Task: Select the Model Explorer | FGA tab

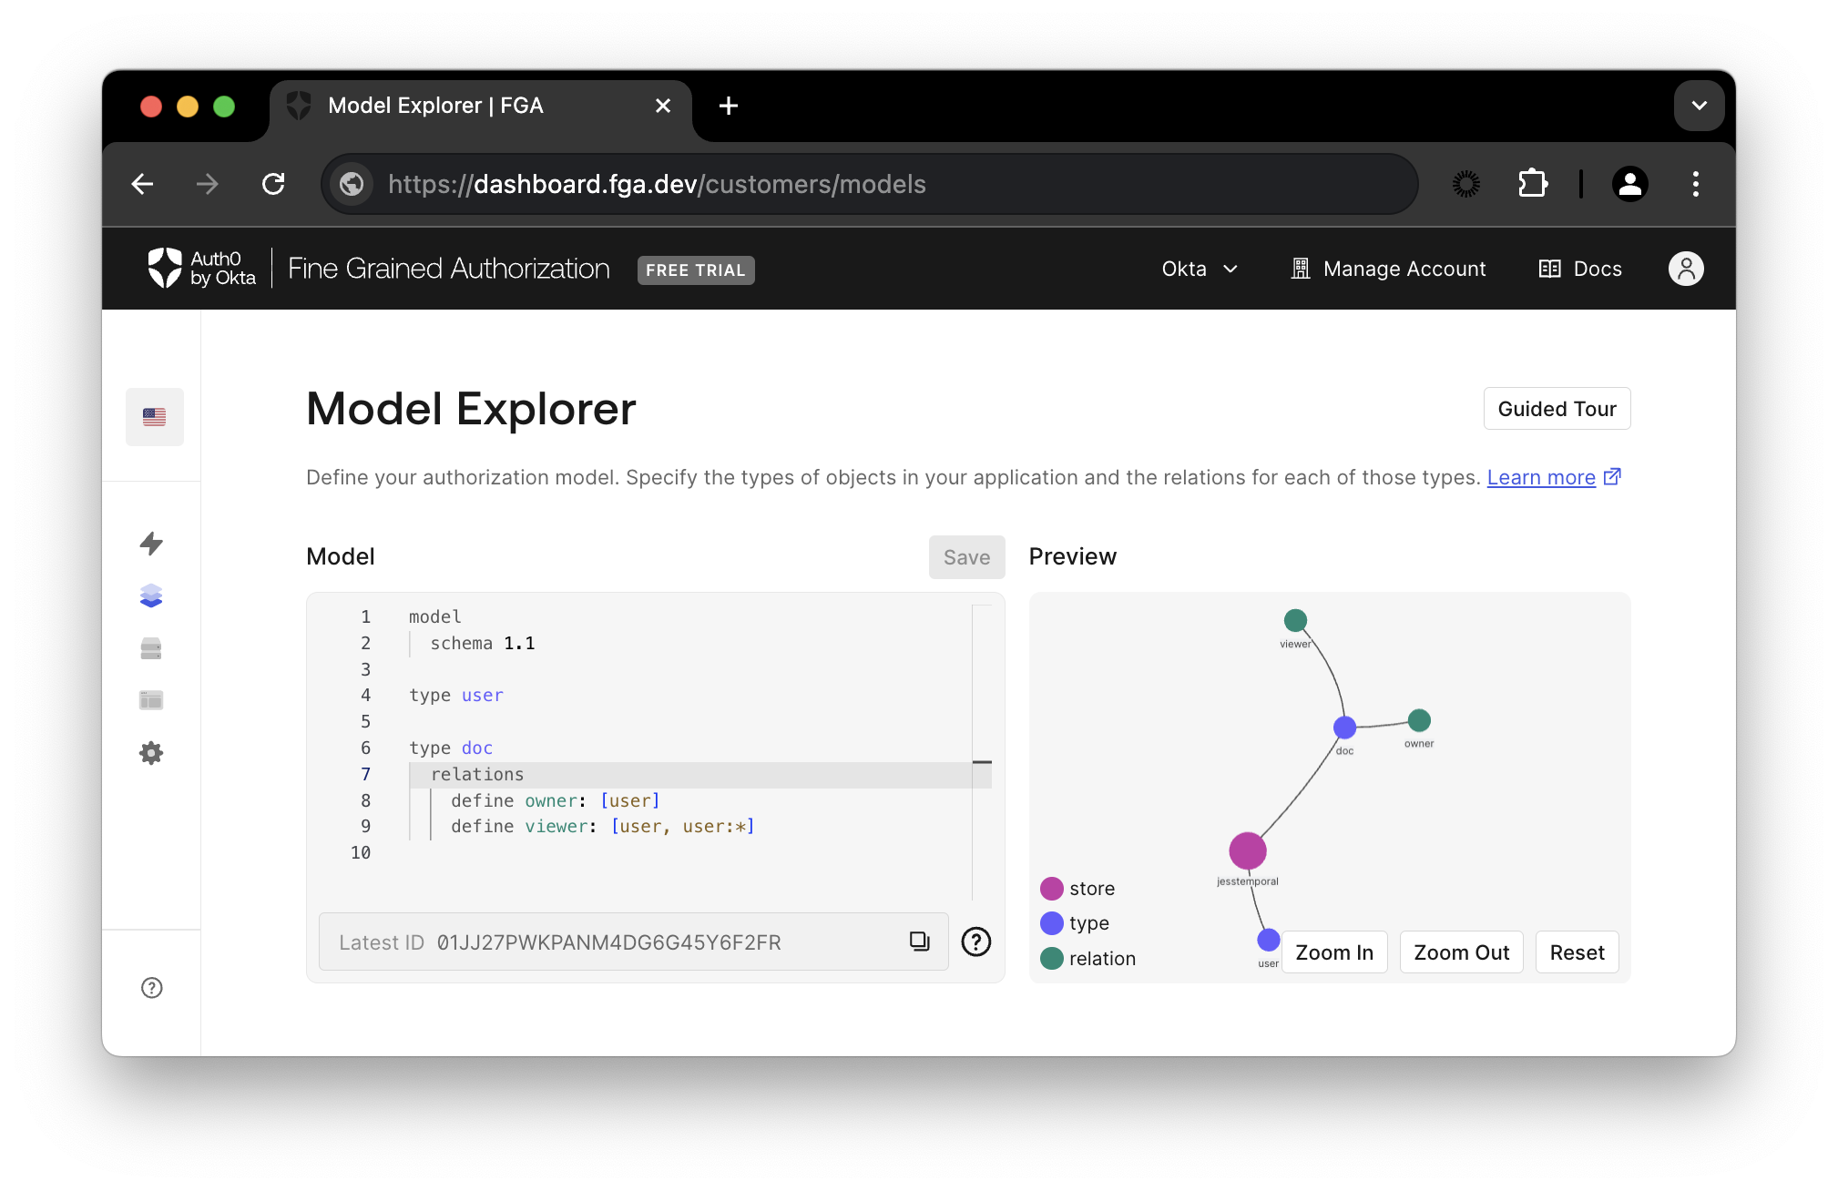Action: click(479, 106)
